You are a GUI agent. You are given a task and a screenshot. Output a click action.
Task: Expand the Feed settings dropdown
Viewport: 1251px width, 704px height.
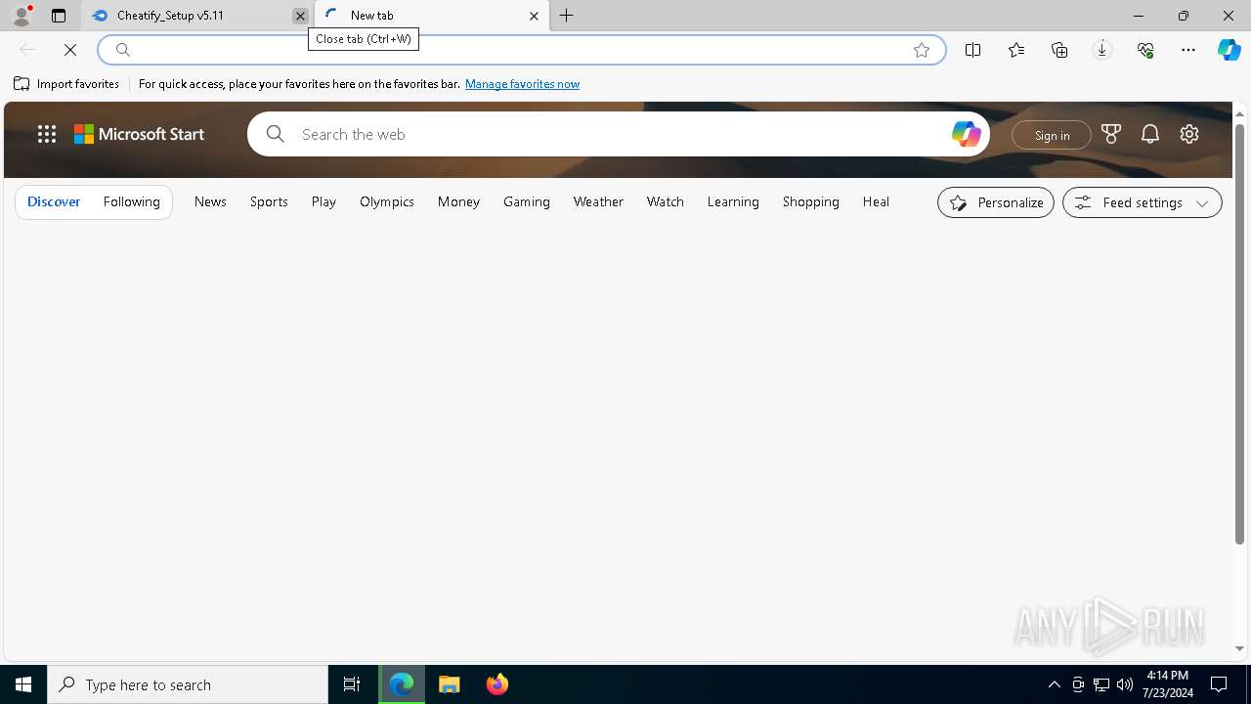click(1143, 202)
